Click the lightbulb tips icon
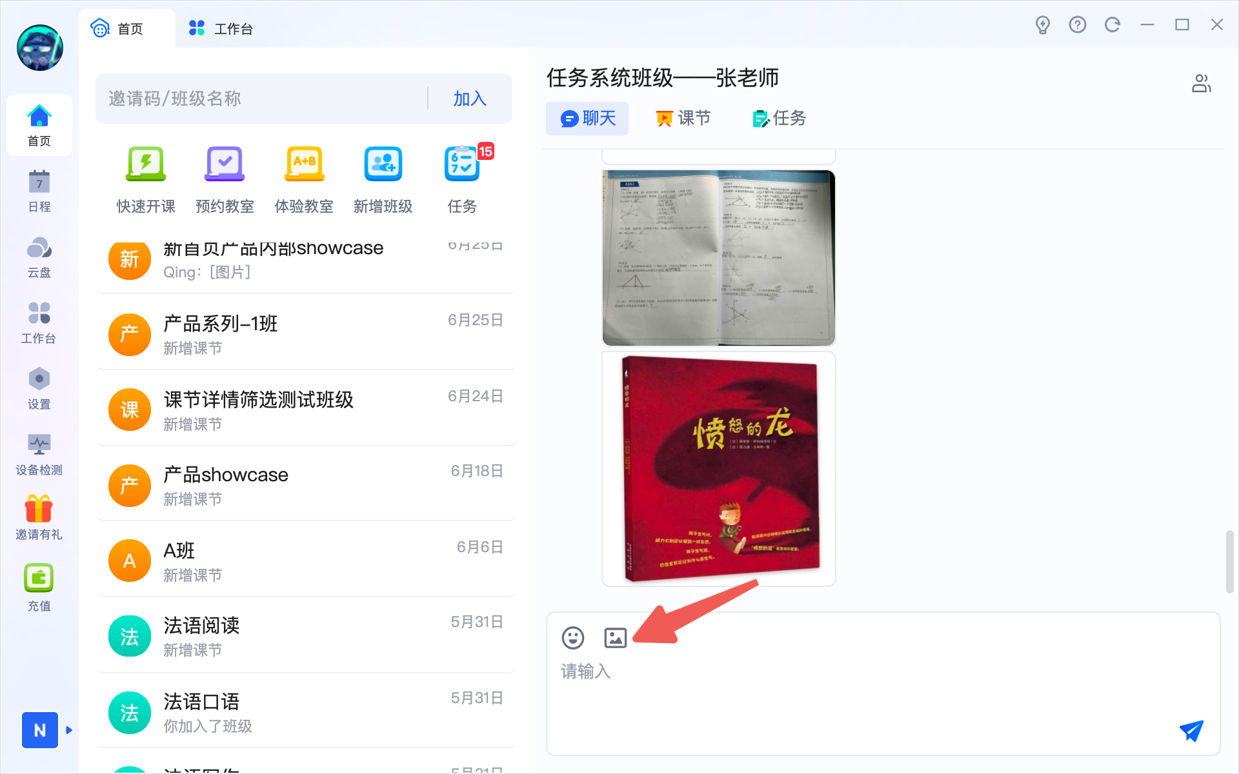Image resolution: width=1239 pixels, height=774 pixels. click(1042, 25)
